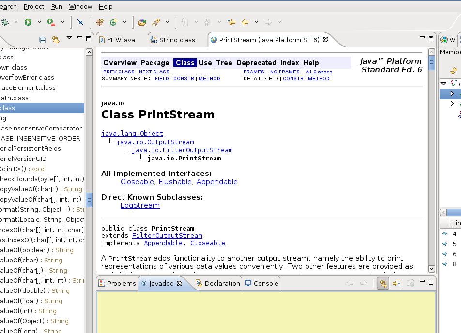Expand the node below highlighted Members row
461x333 pixels.
tap(452, 104)
